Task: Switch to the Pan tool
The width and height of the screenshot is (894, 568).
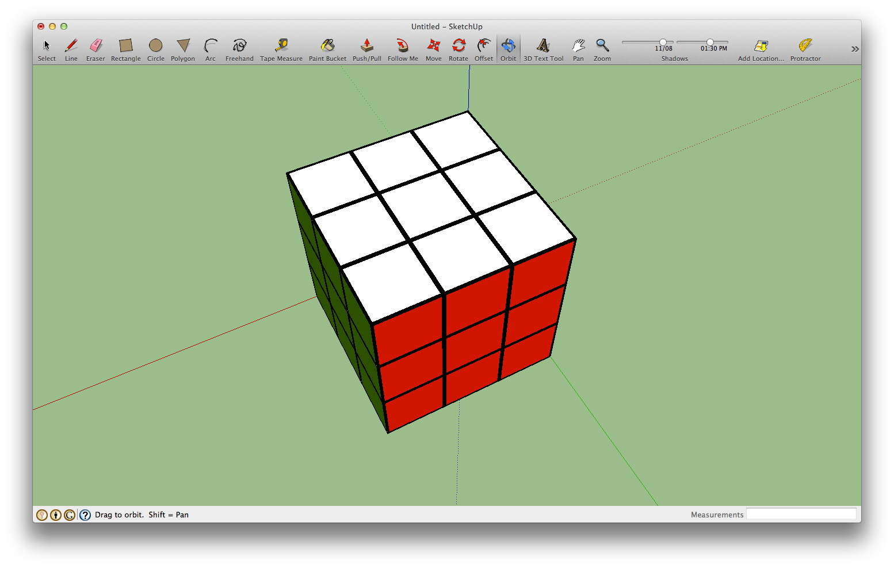Action: [x=578, y=46]
